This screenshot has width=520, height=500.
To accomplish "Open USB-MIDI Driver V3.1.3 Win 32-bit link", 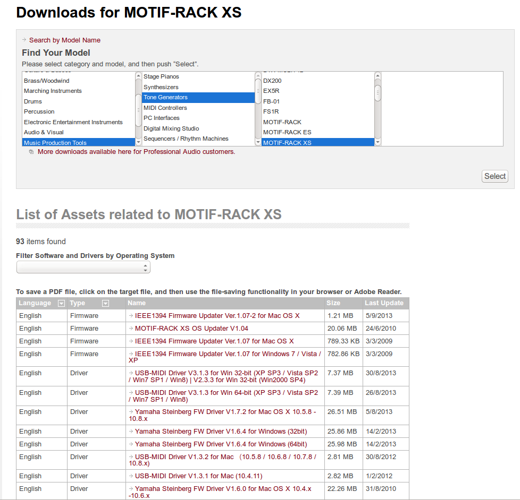I will pos(223,376).
